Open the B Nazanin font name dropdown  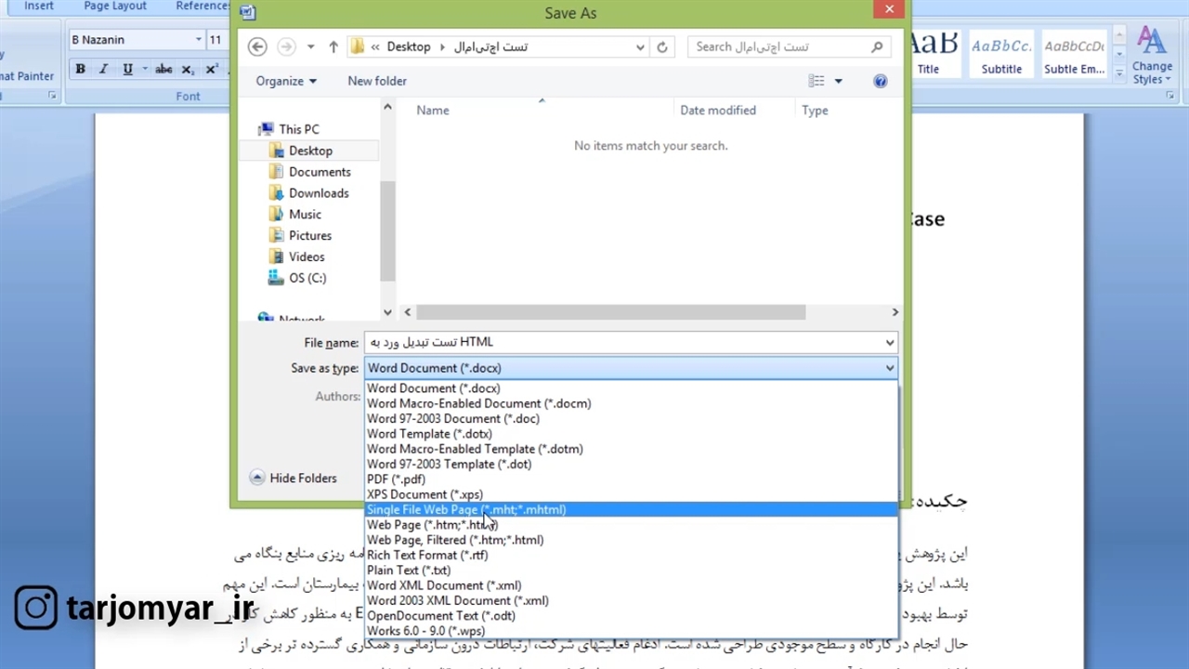pyautogui.click(x=198, y=39)
